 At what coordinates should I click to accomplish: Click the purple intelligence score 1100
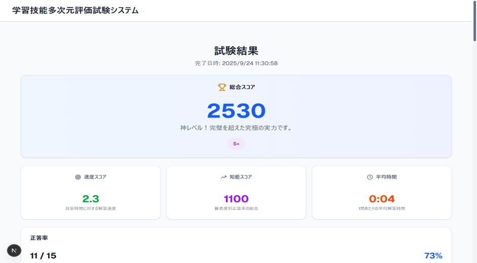point(236,199)
